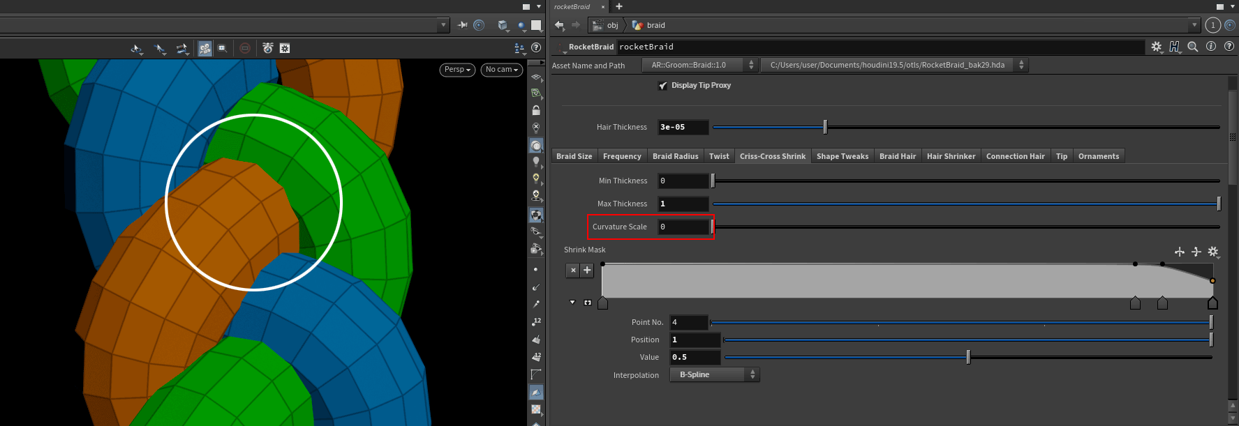Add ramp point with the plus button
This screenshot has height=426, width=1239.
click(587, 270)
